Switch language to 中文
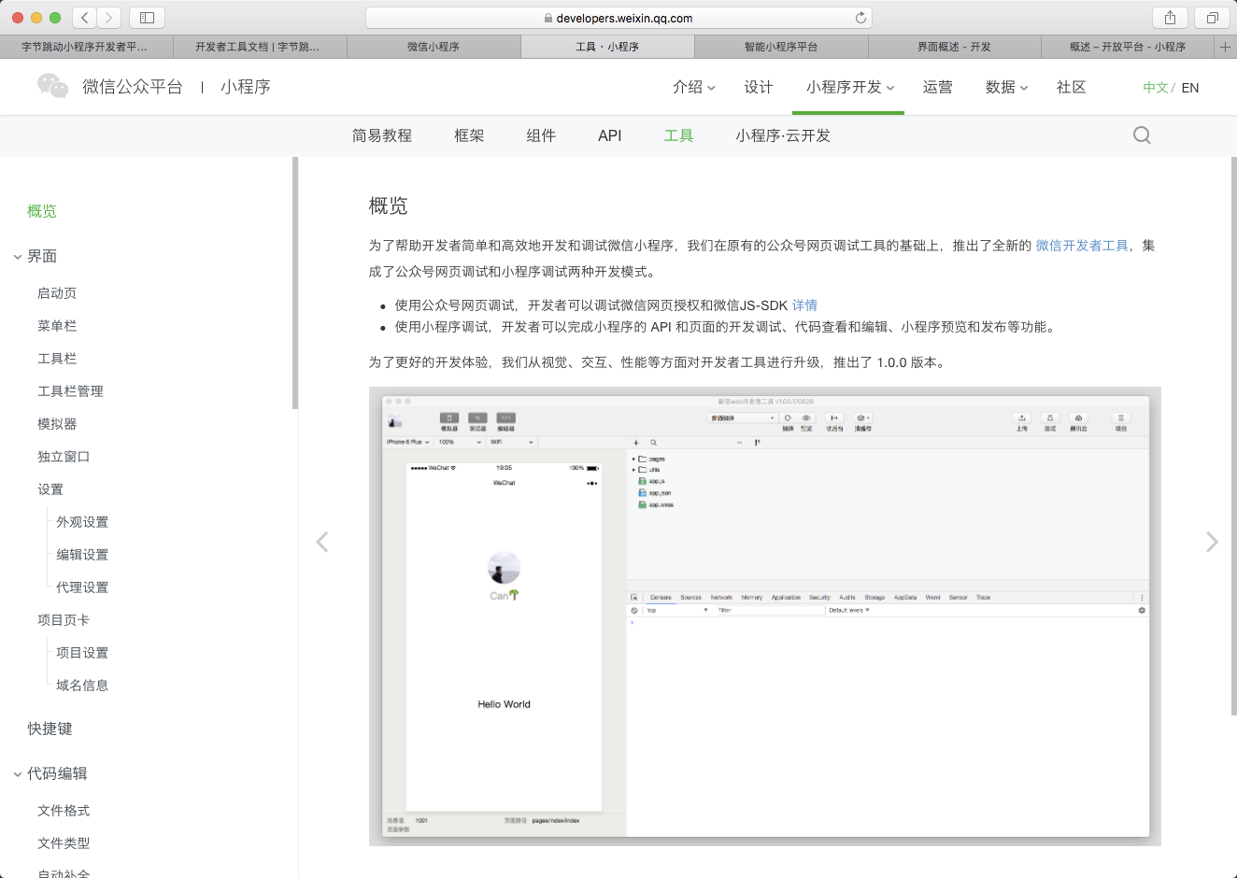1237x878 pixels. point(1156,88)
